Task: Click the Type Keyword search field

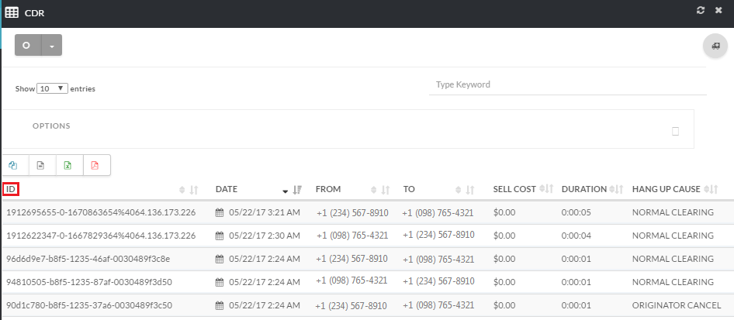Action: (567, 84)
